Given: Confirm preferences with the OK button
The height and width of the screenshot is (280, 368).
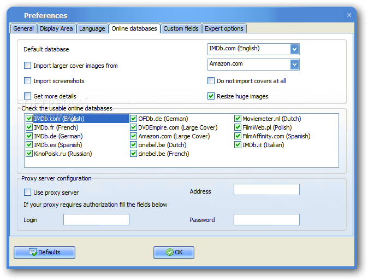Looking at the screenshot, I should [174, 252].
